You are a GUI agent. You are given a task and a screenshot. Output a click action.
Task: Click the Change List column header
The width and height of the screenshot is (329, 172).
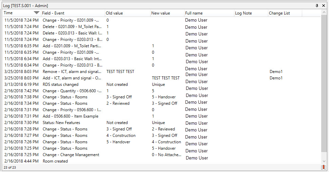[x=284, y=13]
